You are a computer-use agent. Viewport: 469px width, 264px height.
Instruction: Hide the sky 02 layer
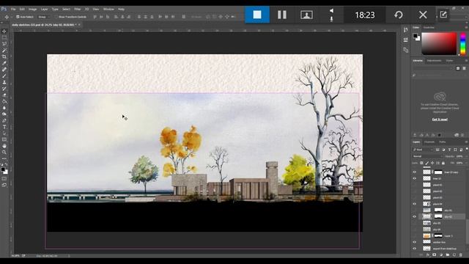point(415,216)
